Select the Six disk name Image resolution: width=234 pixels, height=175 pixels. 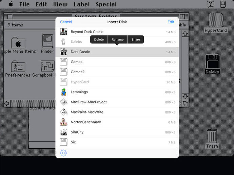coord(73,142)
